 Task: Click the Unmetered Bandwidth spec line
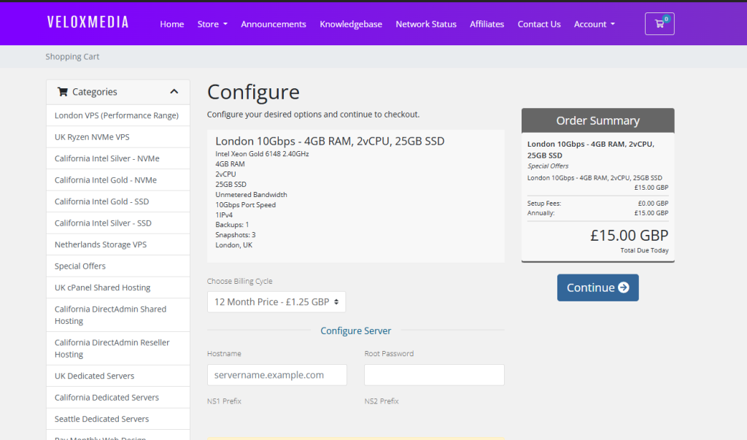click(x=251, y=195)
